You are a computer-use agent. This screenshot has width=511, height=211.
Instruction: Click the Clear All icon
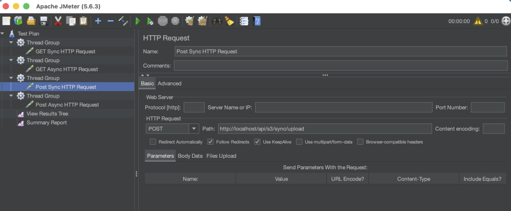[x=203, y=21]
